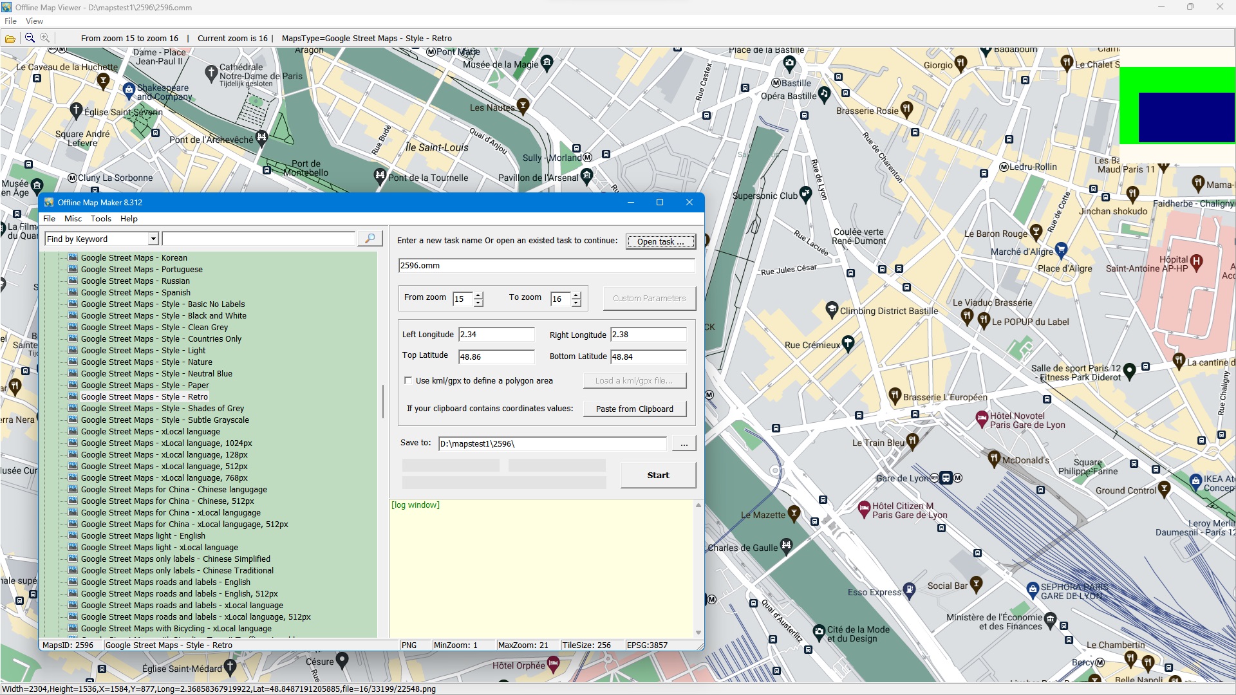Click the Hôpital Saint-Antoine hospital marker

(1196, 261)
